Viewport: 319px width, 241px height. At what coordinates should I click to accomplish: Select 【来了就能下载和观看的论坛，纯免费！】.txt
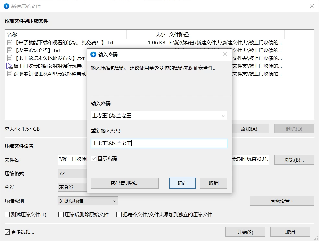point(64,43)
